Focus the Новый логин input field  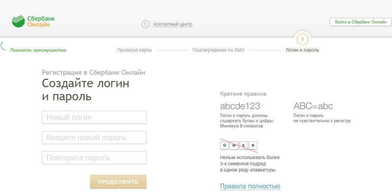pyautogui.click(x=94, y=117)
